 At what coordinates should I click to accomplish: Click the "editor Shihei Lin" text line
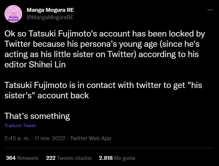point(35,64)
